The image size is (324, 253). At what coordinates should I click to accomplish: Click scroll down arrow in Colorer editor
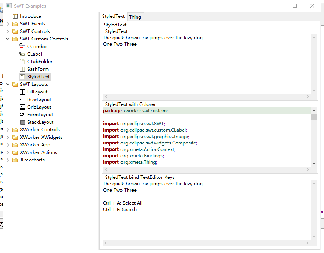[x=314, y=163]
